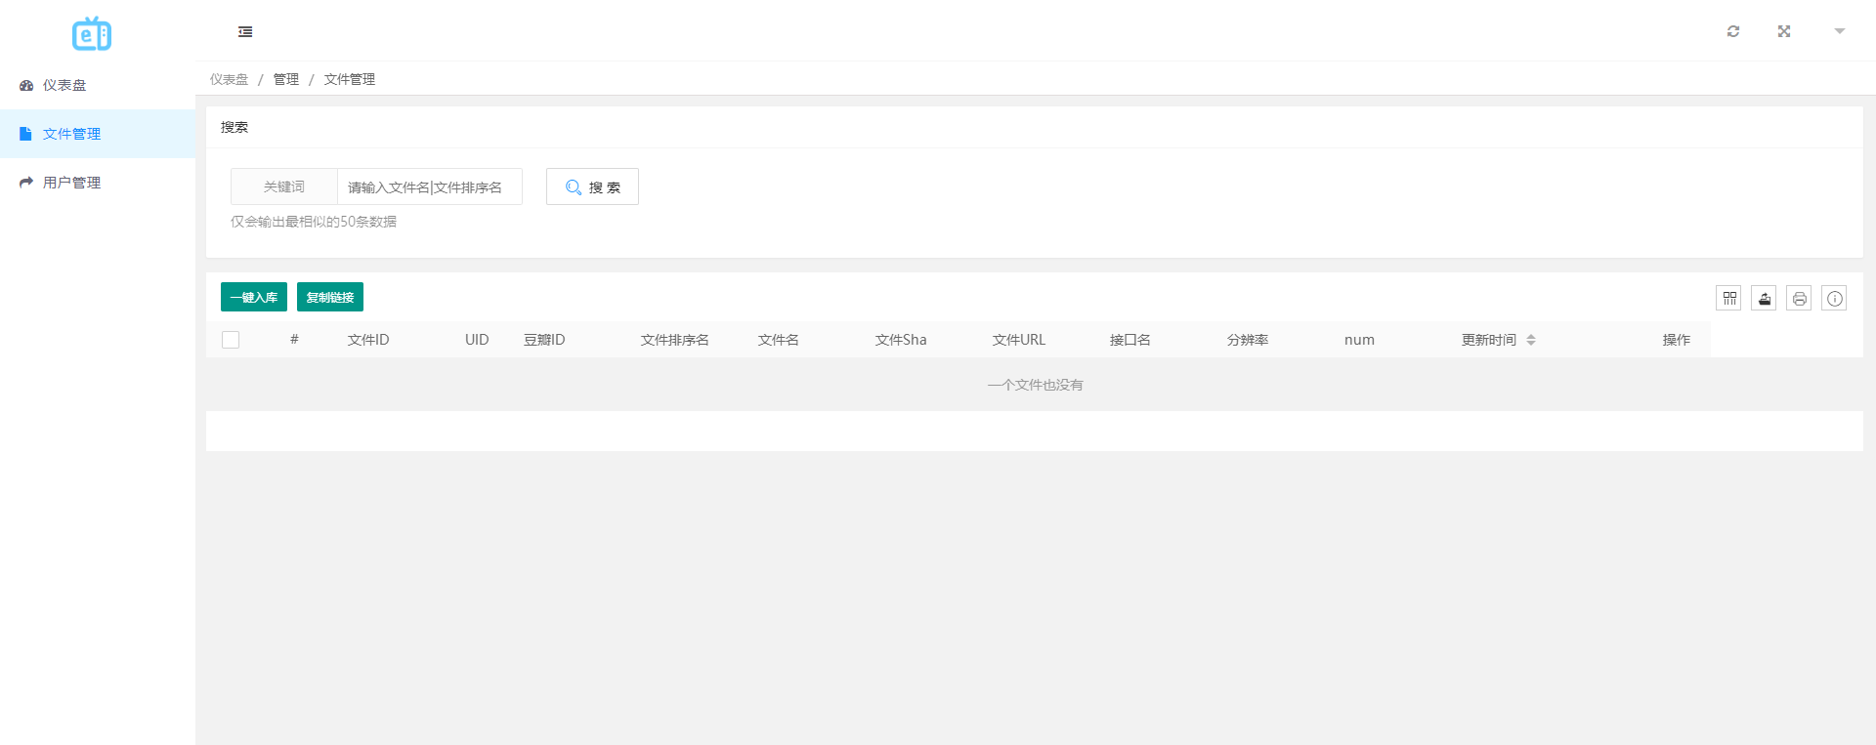Click the 一键入库 button
This screenshot has width=1876, height=745.
253,297
